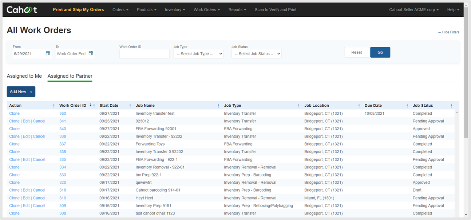Sort by the Start Date column header
Viewport: 471px width, 220px height.
tap(109, 106)
